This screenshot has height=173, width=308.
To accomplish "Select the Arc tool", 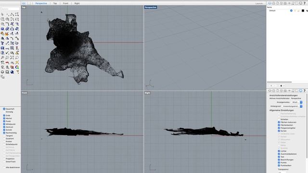I will pos(12,19).
